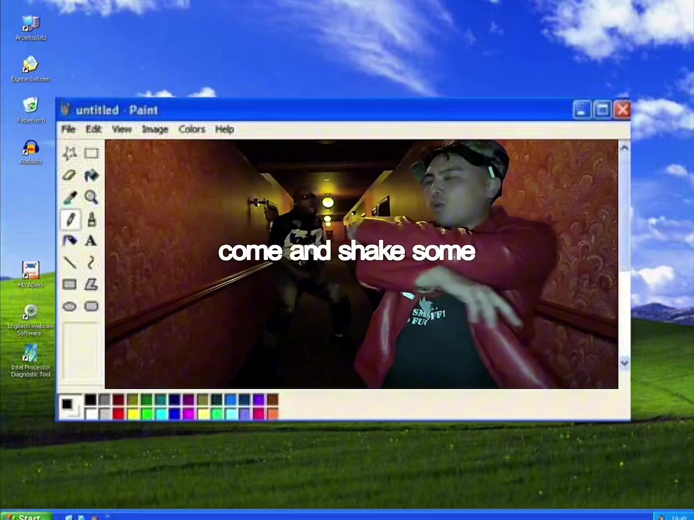The image size is (694, 520).
Task: Activate the Pick Color eyedropper tool
Action: coord(70,197)
